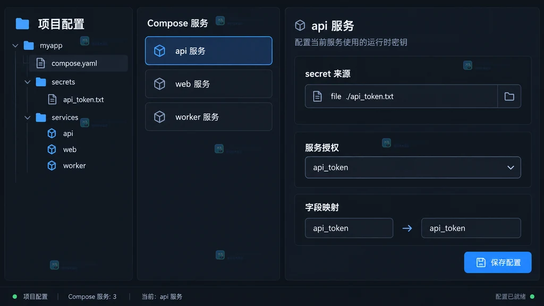The height and width of the screenshot is (306, 544).
Task: Click the Compose 服务 panel heading
Action: [177, 23]
